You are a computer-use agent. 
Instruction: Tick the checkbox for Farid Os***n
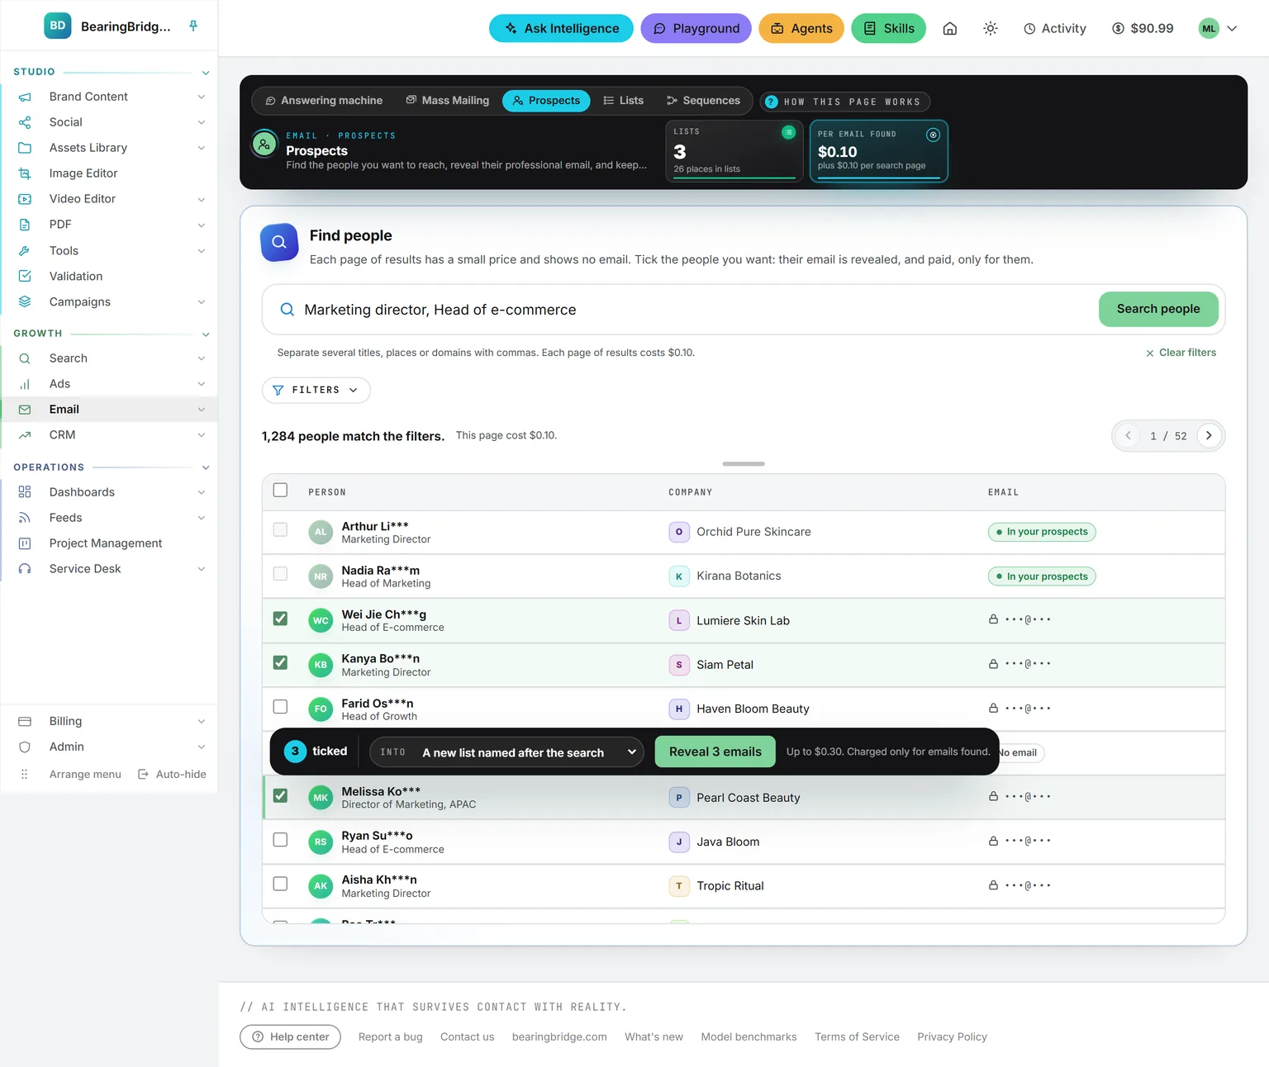280,707
